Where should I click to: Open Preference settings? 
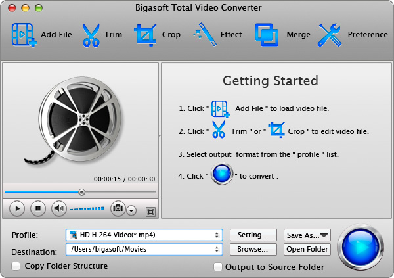click(x=329, y=35)
